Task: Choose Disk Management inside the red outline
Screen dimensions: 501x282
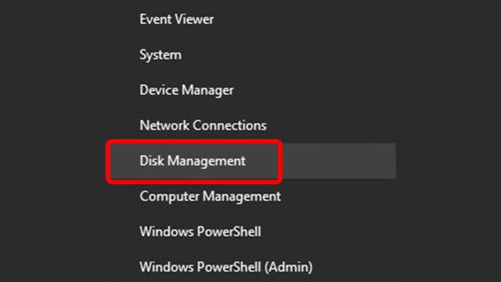Action: pos(193,161)
